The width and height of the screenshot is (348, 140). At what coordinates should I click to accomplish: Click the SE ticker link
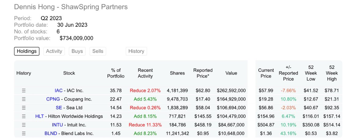(x=59, y=108)
